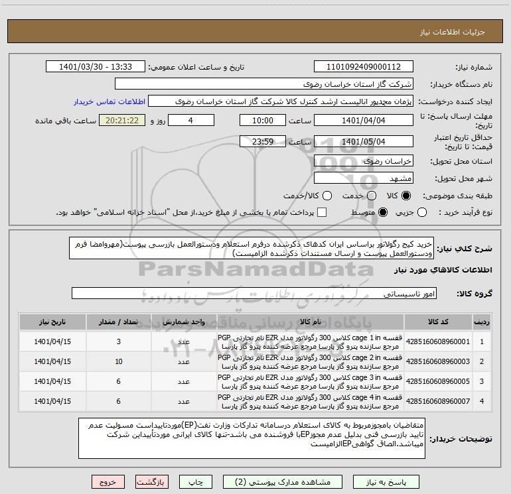This screenshot has height=494, width=511.
Task: Select the کالا/خدمت radio button
Action: tap(327, 196)
